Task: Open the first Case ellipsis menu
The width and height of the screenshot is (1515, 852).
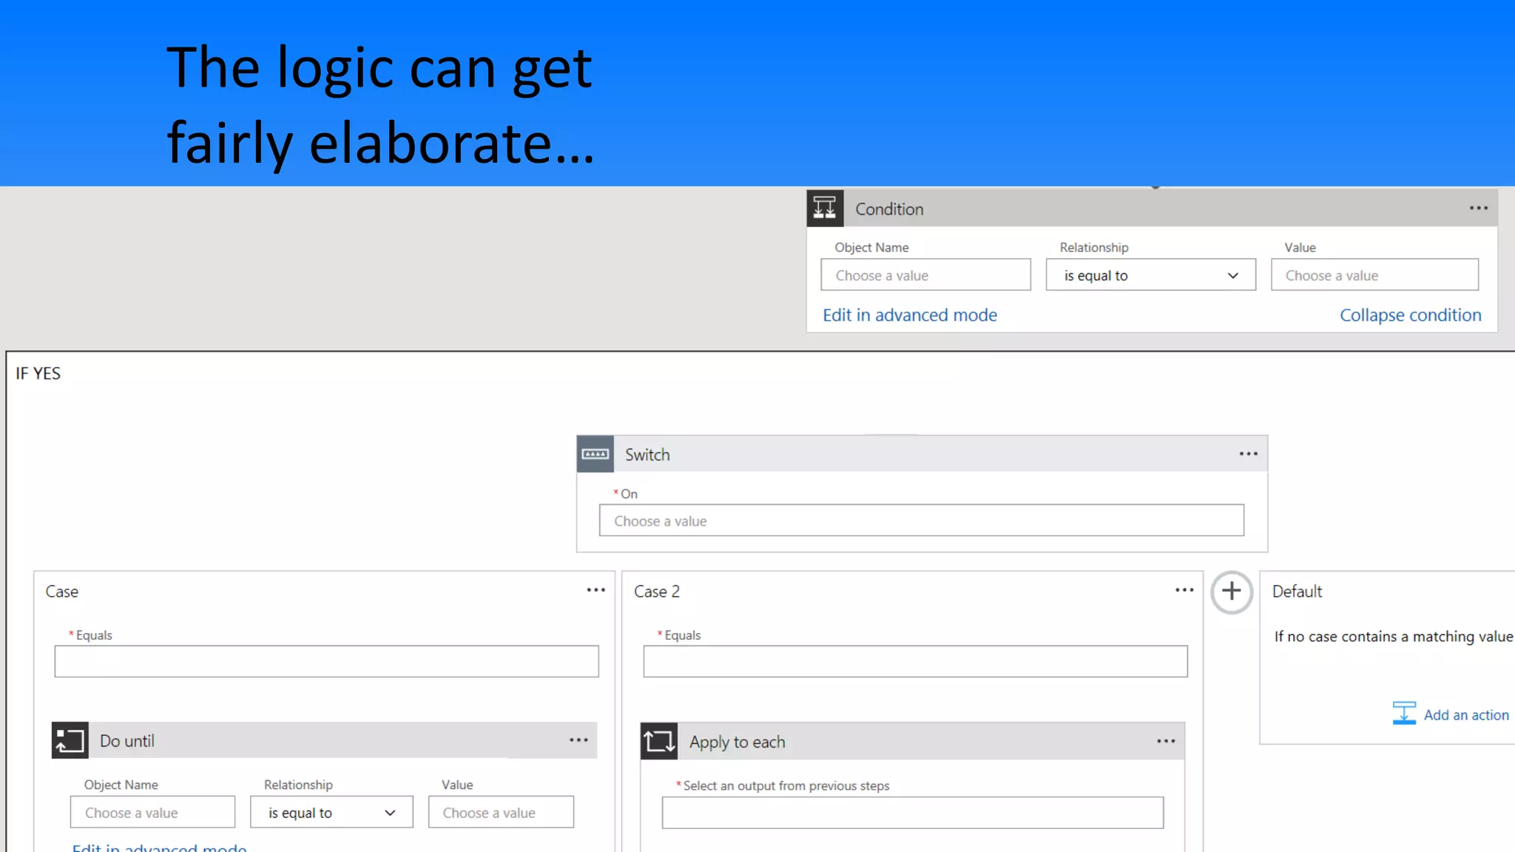Action: click(595, 590)
